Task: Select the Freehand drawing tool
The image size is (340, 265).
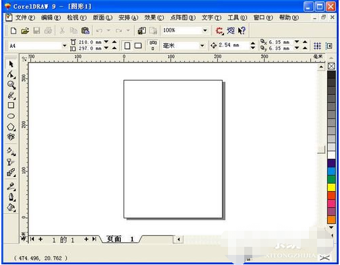Action: point(11,96)
